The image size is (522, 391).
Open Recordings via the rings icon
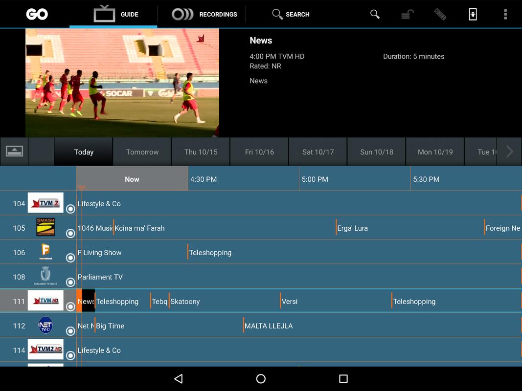(181, 14)
